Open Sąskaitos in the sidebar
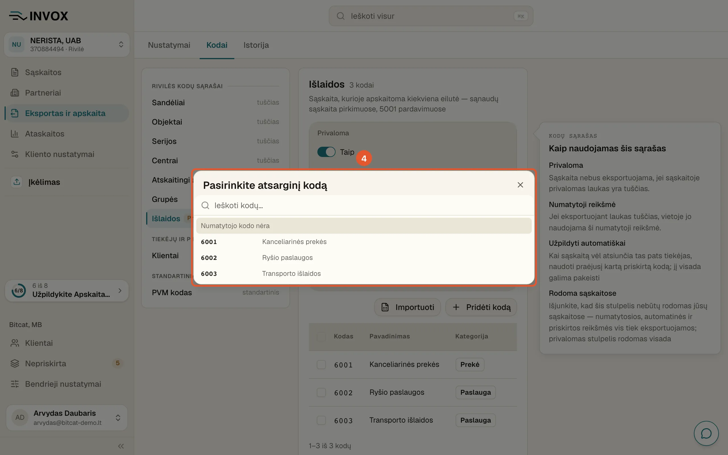This screenshot has width=728, height=455. tap(67, 72)
